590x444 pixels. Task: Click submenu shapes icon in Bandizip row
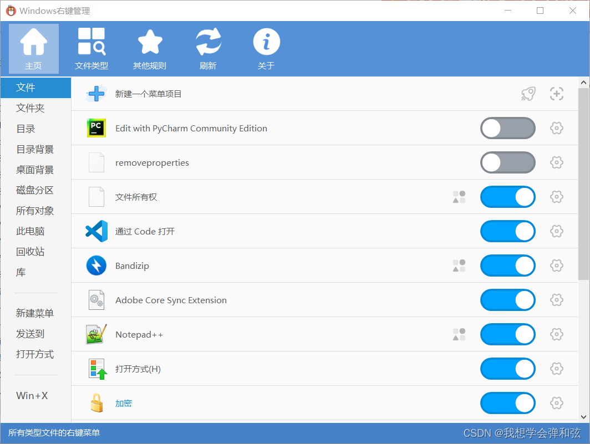point(459,266)
